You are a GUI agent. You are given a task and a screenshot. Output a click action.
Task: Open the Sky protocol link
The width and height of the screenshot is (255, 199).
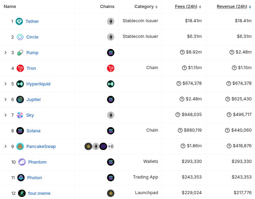(x=30, y=115)
